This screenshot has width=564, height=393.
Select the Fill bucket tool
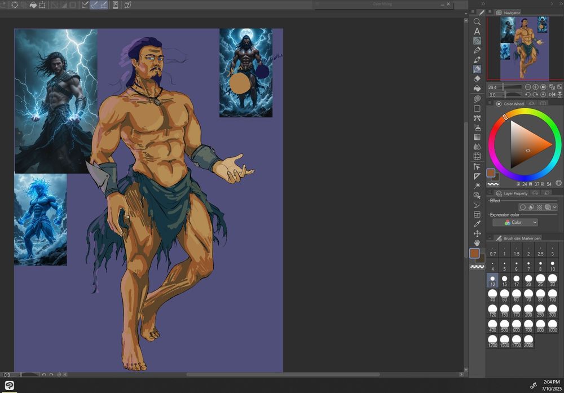[477, 89]
